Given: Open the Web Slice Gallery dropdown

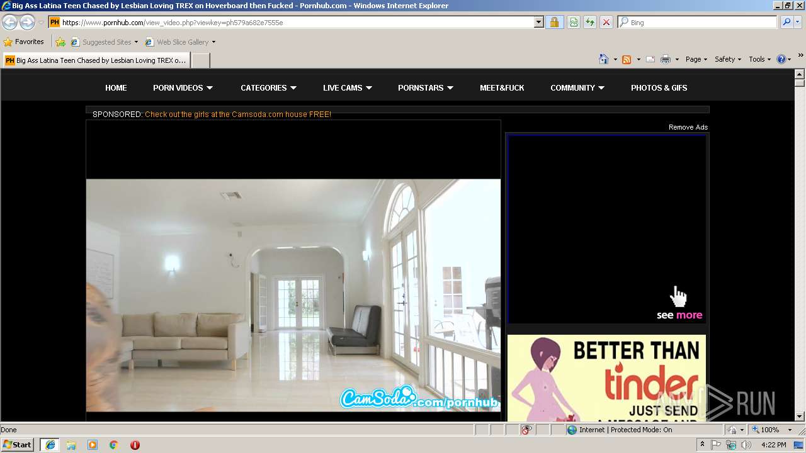Looking at the screenshot, I should (181, 42).
